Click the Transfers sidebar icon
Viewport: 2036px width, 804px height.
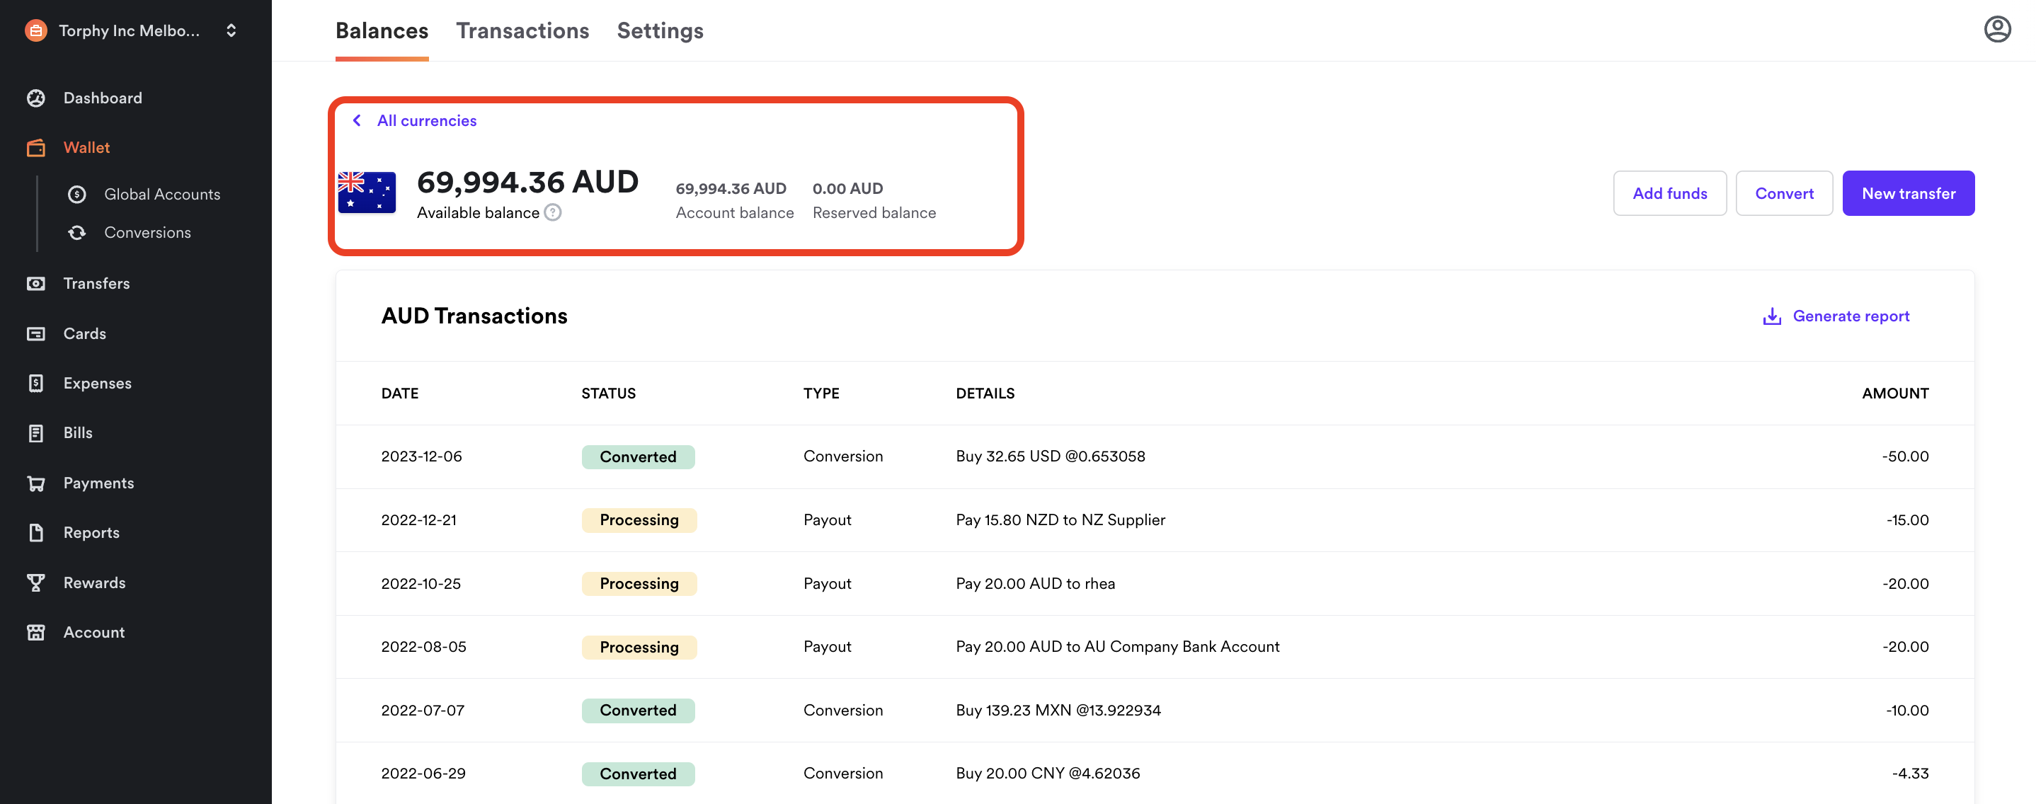36,283
